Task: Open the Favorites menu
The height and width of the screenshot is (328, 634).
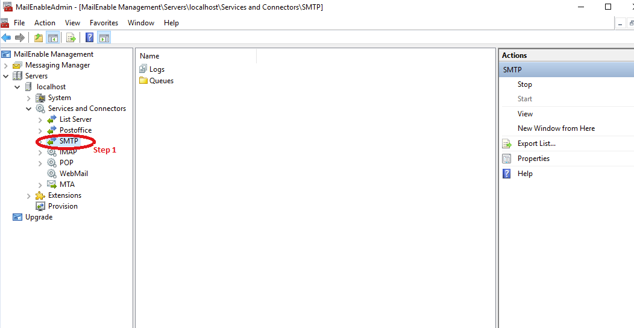Action: pos(104,23)
